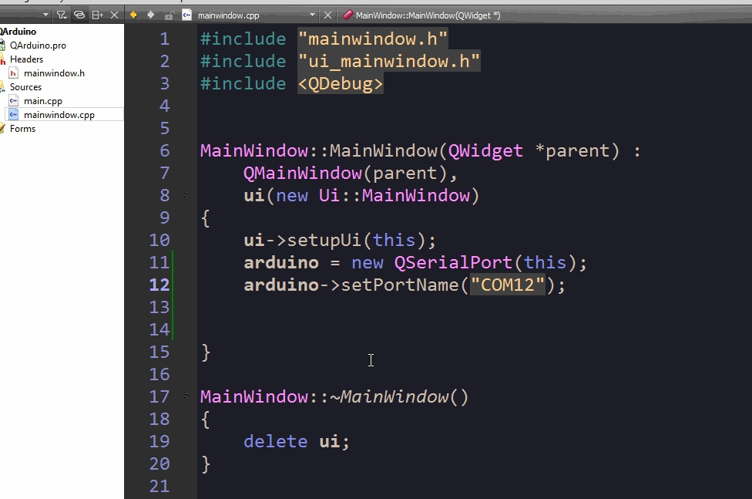Image resolution: width=752 pixels, height=499 pixels.
Task: Click line number 16 in the gutter
Action: pyautogui.click(x=159, y=374)
